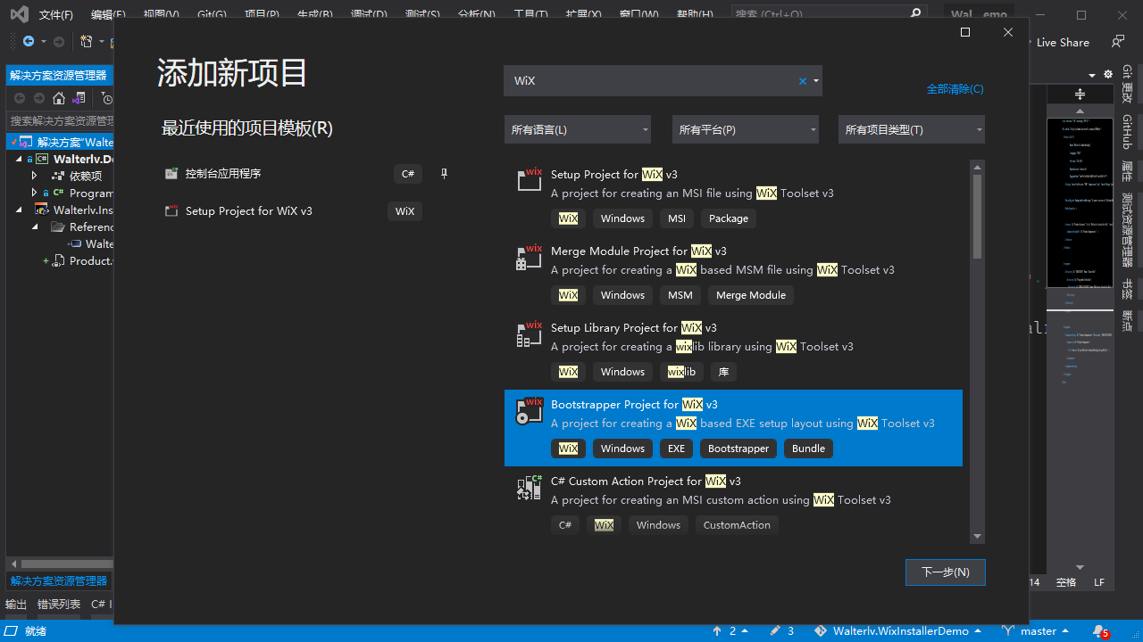The width and height of the screenshot is (1143, 642).
Task: Open the All Platforms filter dropdown
Action: pyautogui.click(x=746, y=129)
